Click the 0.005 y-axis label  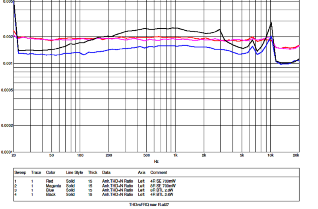coord(7,2)
